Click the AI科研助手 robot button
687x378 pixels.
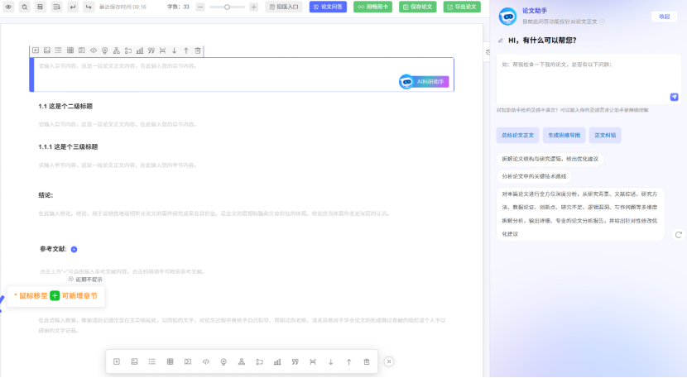[x=424, y=81]
